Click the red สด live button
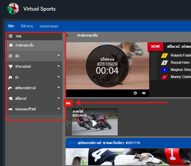 (68, 103)
